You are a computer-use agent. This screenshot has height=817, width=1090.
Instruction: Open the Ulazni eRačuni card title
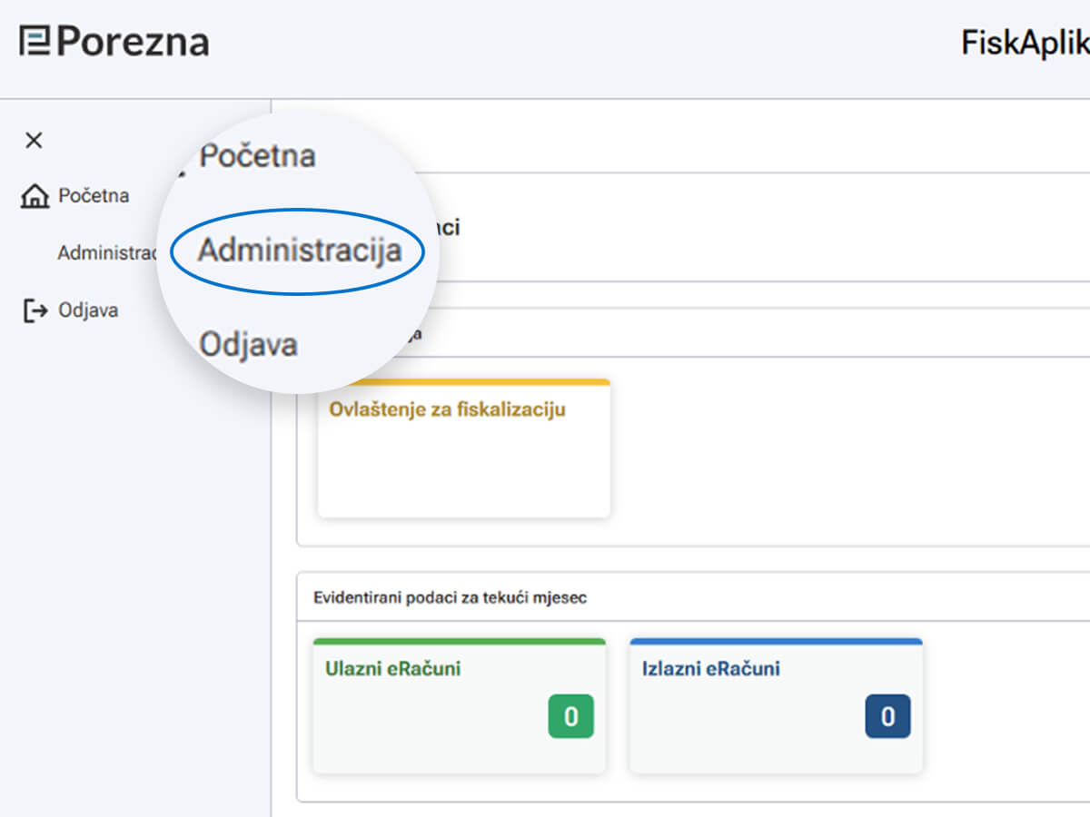[x=392, y=669]
